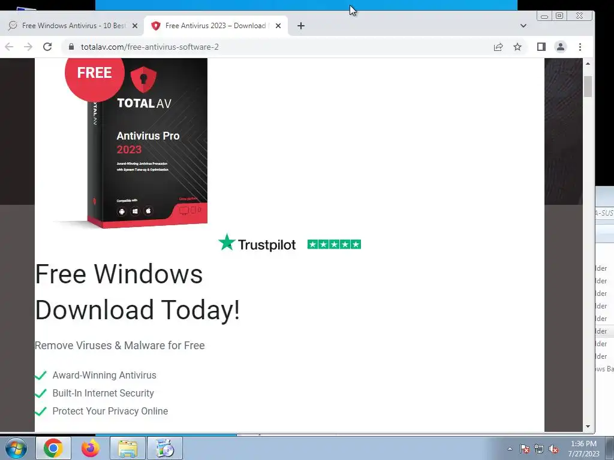The height and width of the screenshot is (460, 614).
Task: Open the installer disc taskbar icon
Action: [165, 448]
